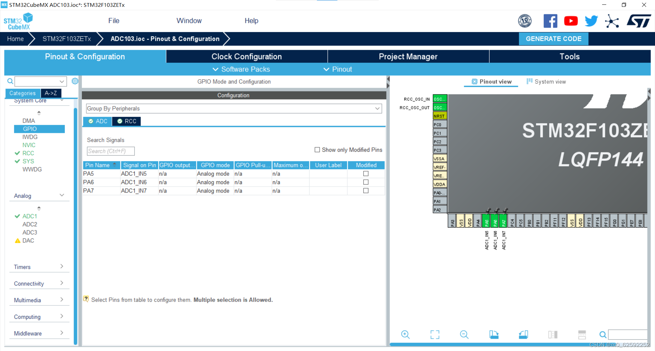
Task: Zoom in on the pinout view
Action: [x=405, y=335]
